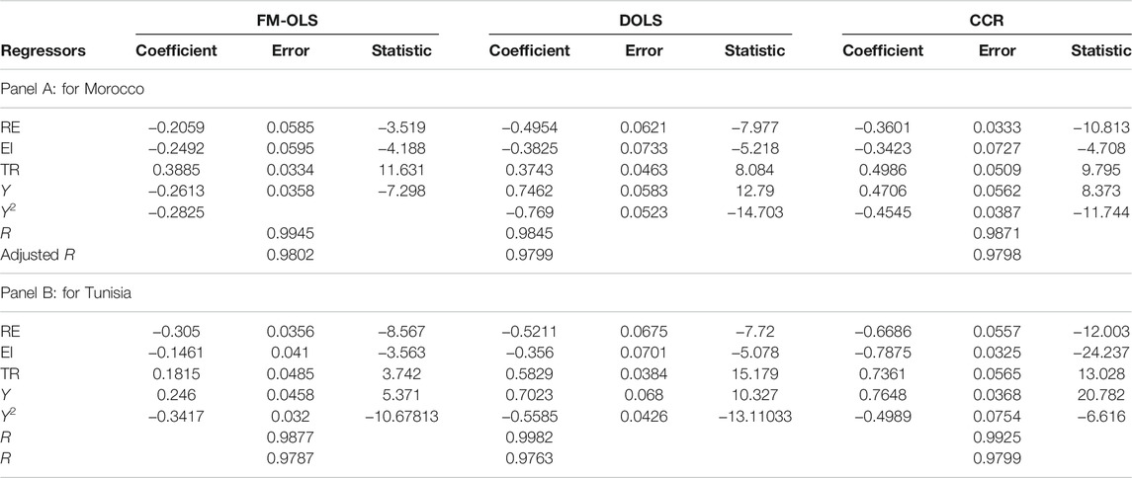The height and width of the screenshot is (478, 1132).
Task: Click the FM-OLS column group header
Action: (x=288, y=20)
